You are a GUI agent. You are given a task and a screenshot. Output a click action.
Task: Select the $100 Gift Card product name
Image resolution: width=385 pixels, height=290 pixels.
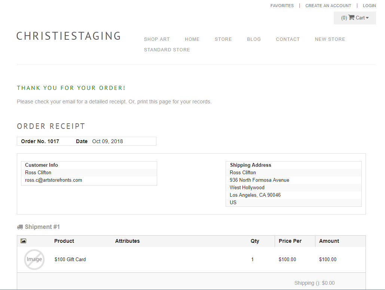(70, 259)
